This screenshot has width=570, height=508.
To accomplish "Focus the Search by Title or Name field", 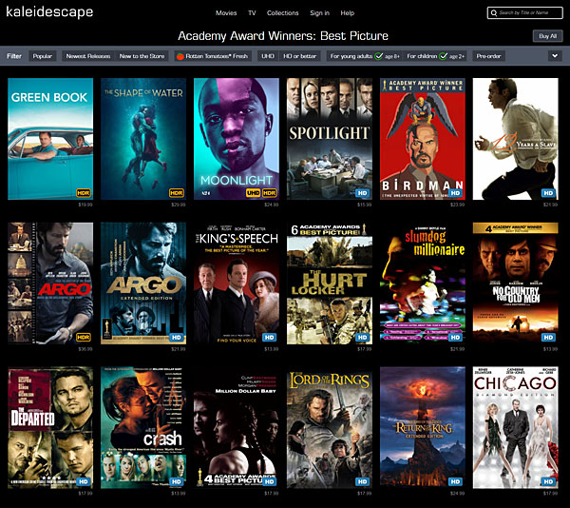I will point(525,12).
